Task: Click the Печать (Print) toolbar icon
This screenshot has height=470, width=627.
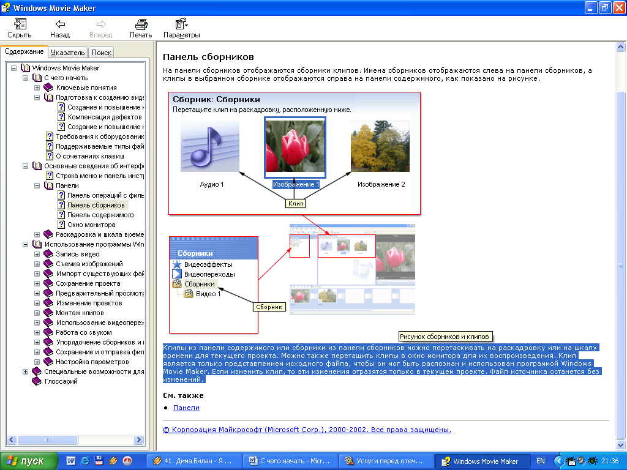Action: (141, 24)
